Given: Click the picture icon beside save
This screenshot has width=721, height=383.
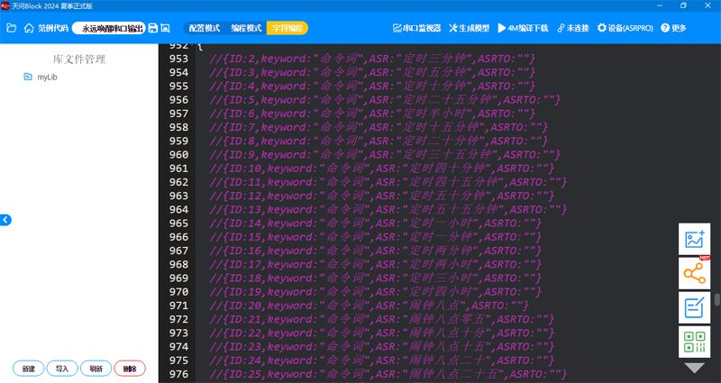Looking at the screenshot, I should point(165,28).
